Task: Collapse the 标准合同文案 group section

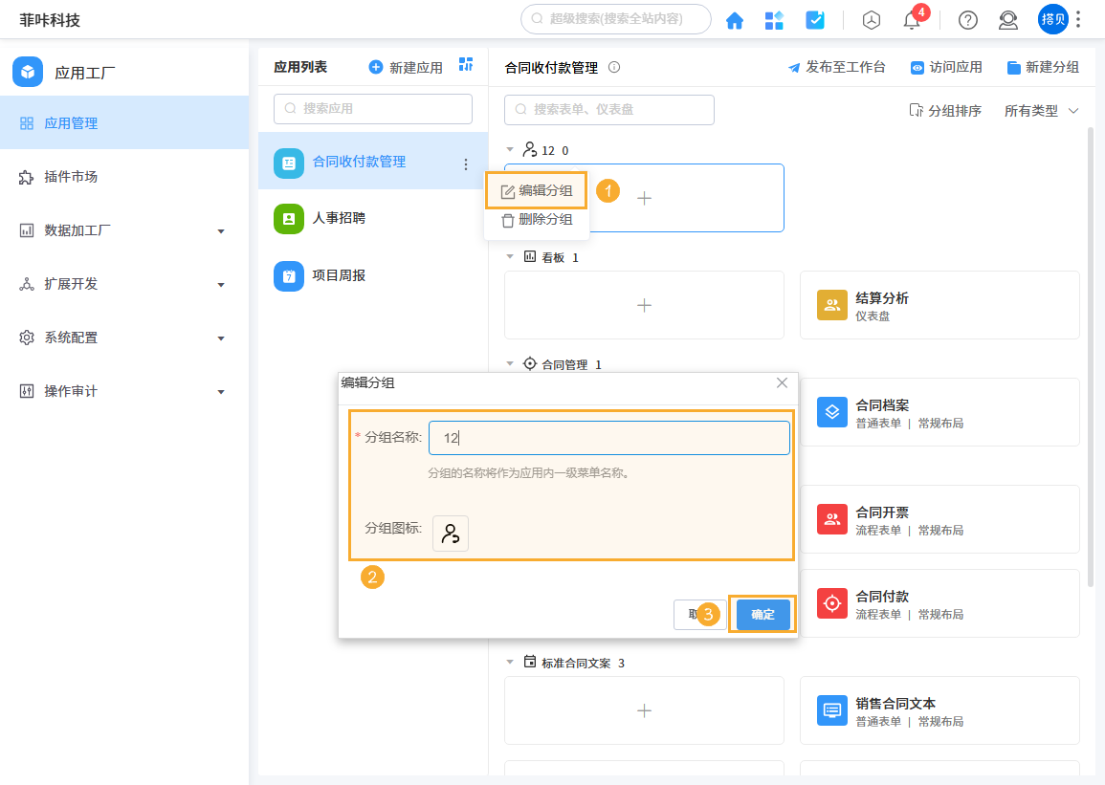Action: point(510,661)
